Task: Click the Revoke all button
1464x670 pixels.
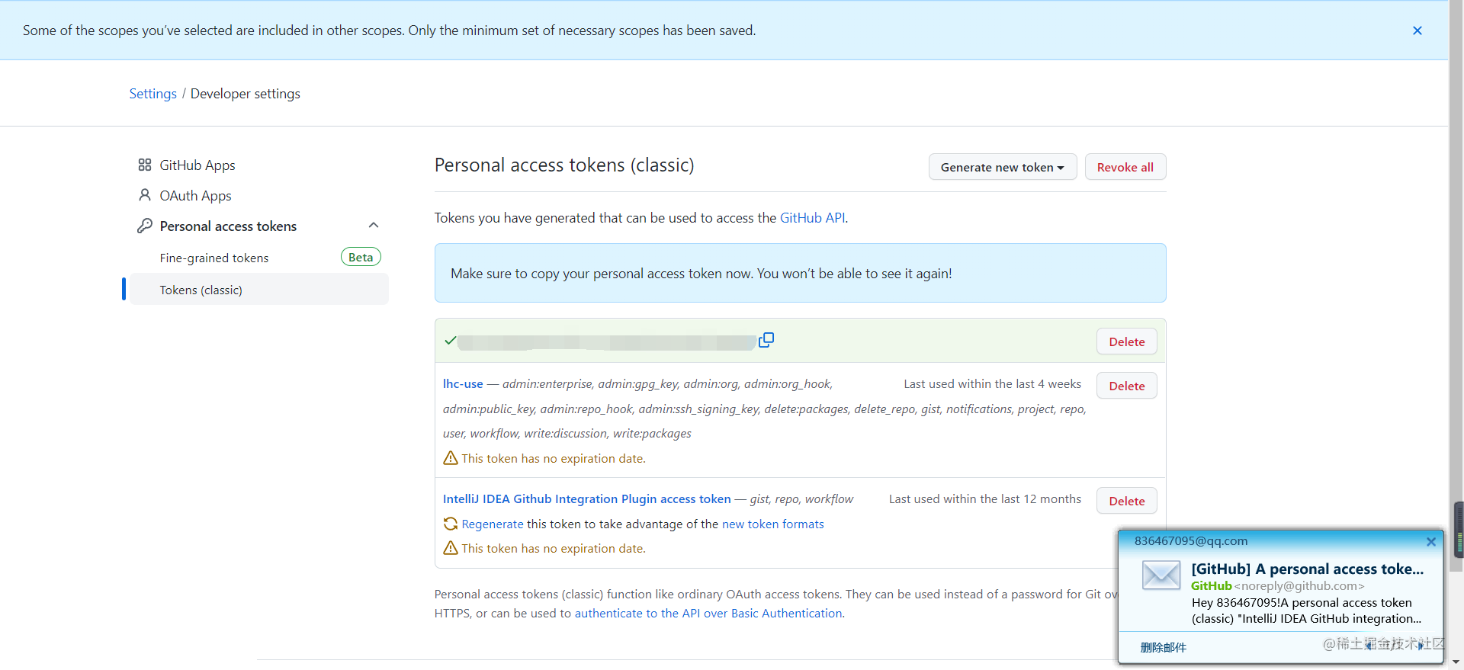Action: [1125, 167]
